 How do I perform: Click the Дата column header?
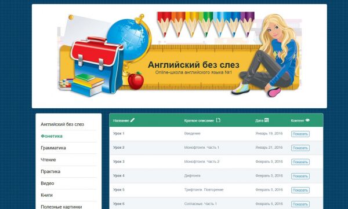(x=259, y=120)
